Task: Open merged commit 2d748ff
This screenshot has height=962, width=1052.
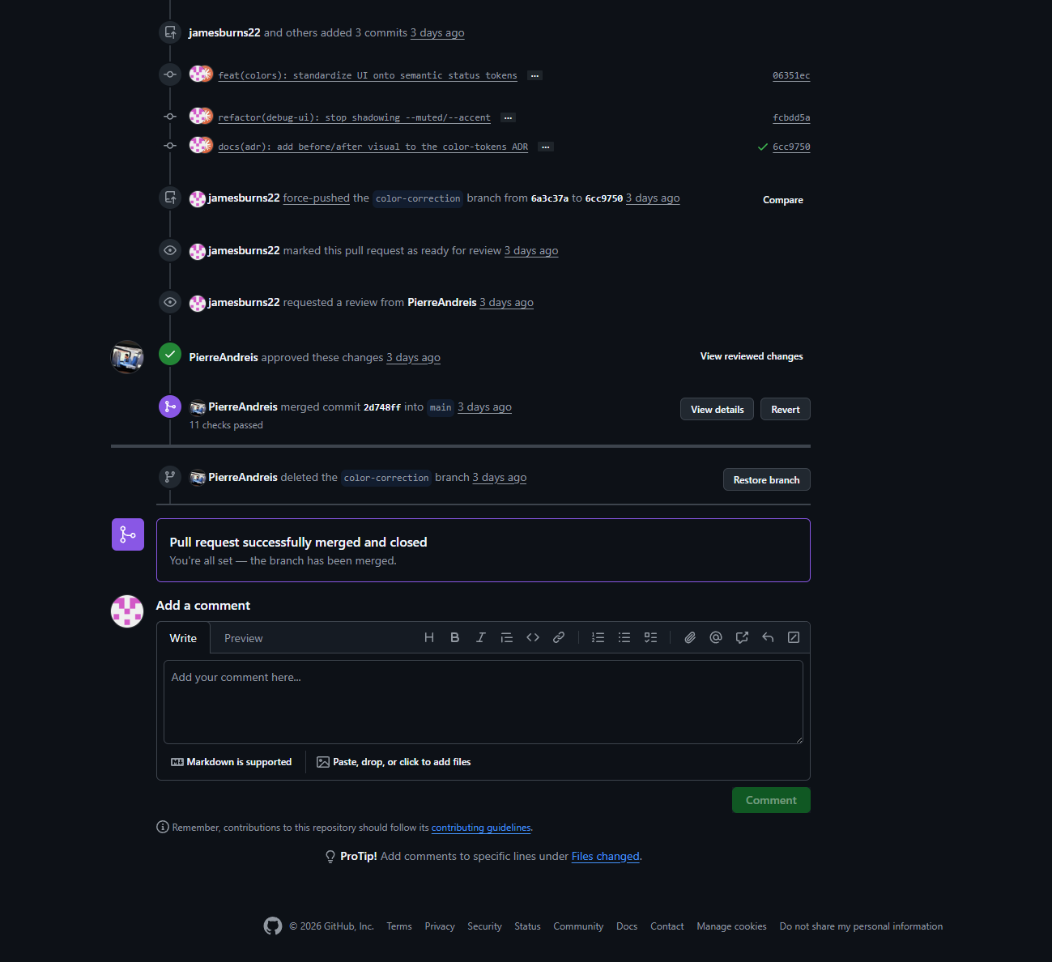Action: (x=382, y=407)
